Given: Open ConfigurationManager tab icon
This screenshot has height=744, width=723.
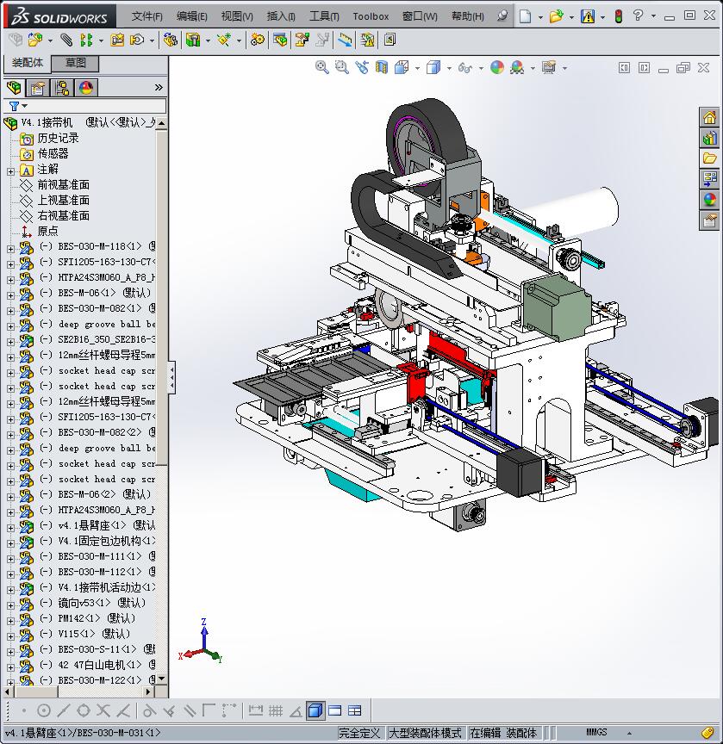Looking at the screenshot, I should [62, 88].
